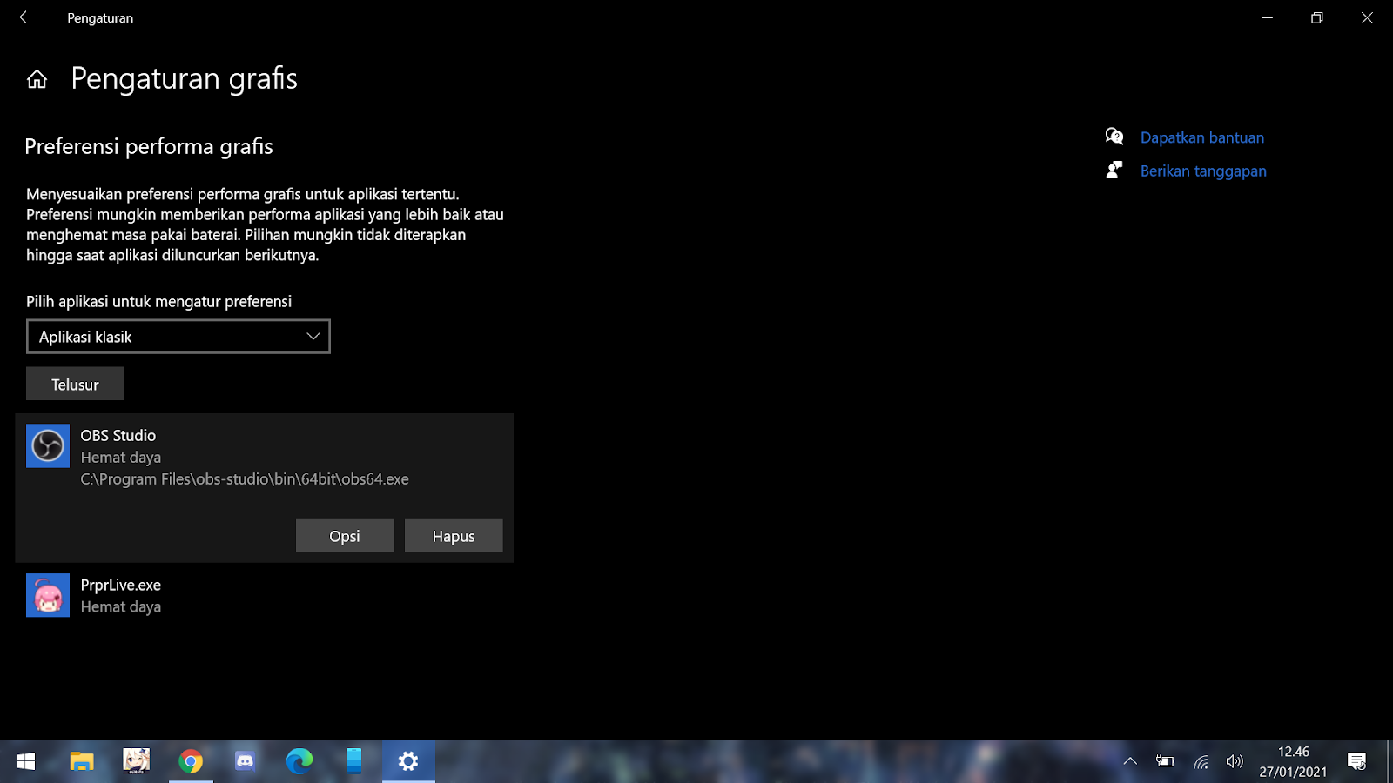The width and height of the screenshot is (1393, 783).
Task: Click the Pengaturan grafis heading
Action: 184,78
